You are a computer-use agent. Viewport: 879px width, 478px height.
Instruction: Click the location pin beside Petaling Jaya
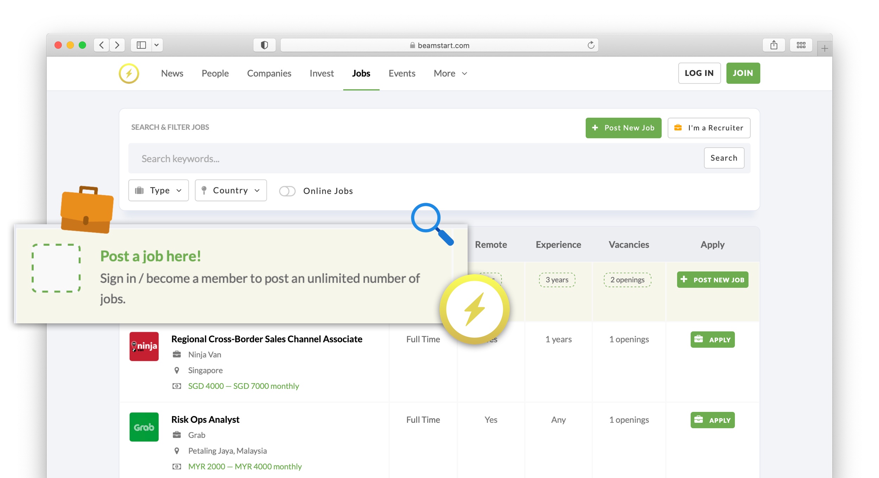(177, 451)
